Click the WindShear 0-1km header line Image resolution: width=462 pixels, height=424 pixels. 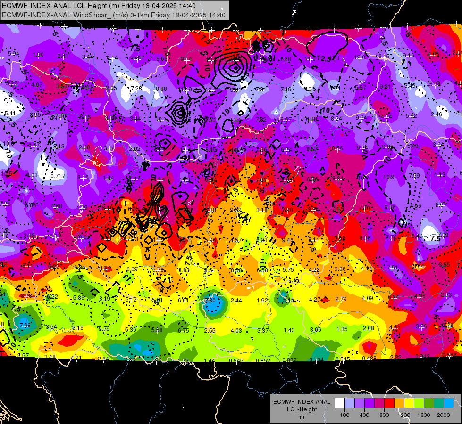(114, 15)
